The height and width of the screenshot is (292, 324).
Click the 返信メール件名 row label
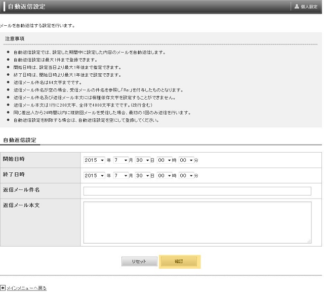point(21,190)
